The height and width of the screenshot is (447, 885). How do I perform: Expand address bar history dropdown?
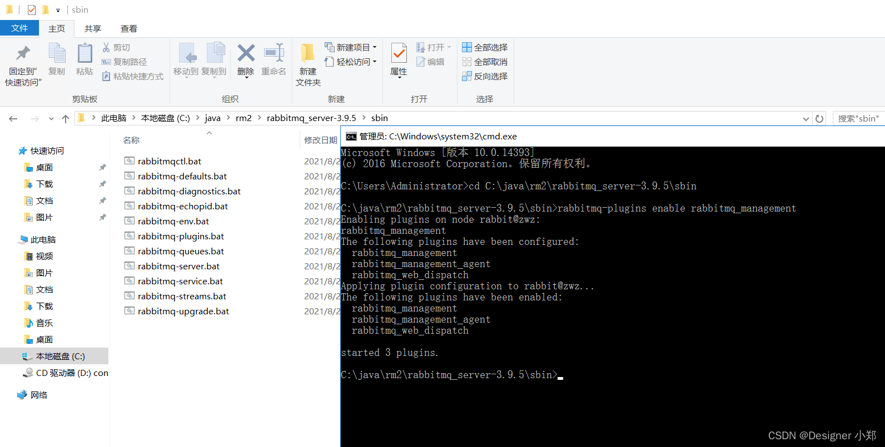click(x=806, y=119)
